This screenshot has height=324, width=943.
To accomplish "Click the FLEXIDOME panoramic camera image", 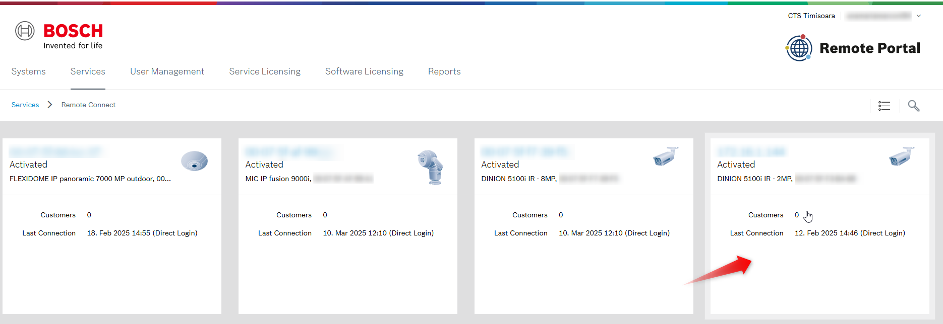I will coord(194,161).
